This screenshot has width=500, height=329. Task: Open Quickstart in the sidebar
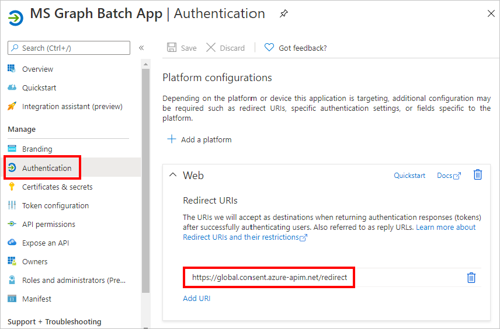point(39,88)
